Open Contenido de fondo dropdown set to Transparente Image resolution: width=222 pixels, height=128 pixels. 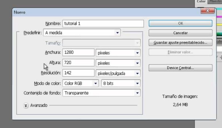[x=102, y=93]
